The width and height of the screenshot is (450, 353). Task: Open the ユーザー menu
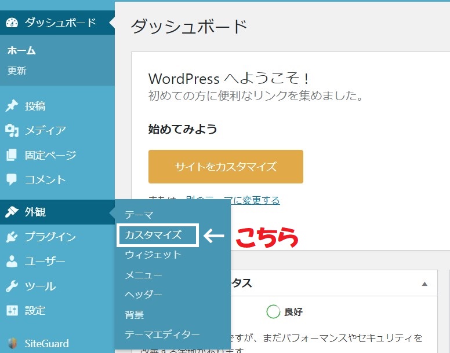point(57,261)
